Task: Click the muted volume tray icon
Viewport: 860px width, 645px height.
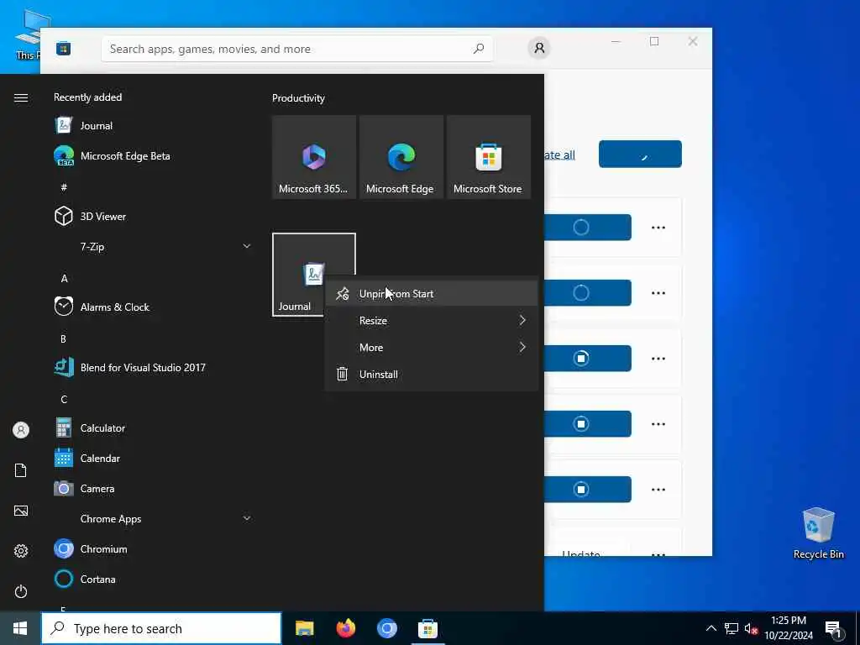Action: click(751, 628)
